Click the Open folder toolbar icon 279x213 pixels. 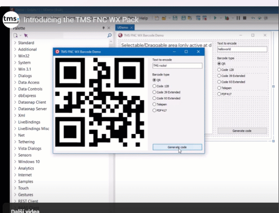coord(164,18)
